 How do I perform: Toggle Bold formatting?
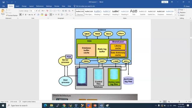click(20, 15)
